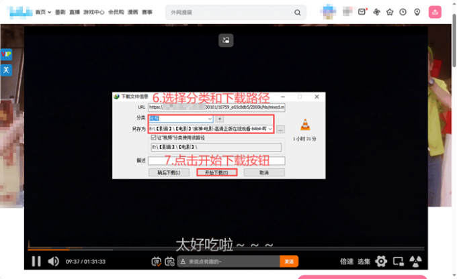Send danmaku with 发送 button
The width and height of the screenshot is (457, 279).
click(289, 262)
